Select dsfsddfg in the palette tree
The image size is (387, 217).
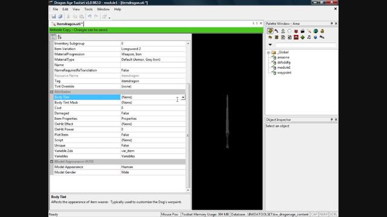click(x=284, y=63)
